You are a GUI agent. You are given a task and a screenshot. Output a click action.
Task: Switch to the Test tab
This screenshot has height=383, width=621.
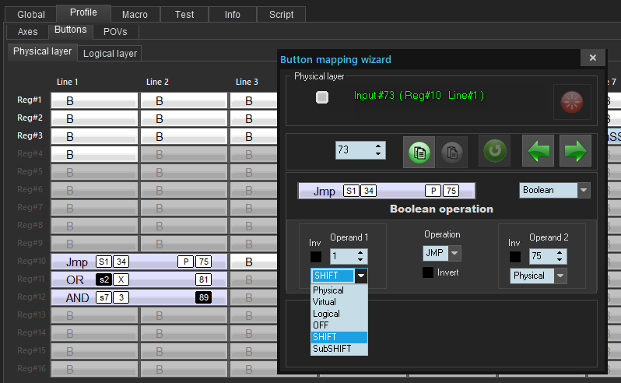coord(184,15)
